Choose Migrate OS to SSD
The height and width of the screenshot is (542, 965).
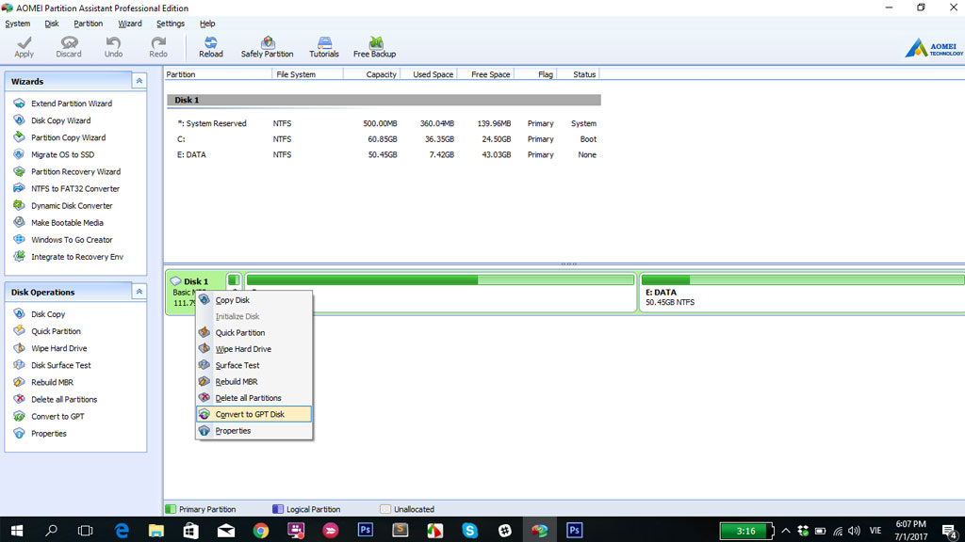click(62, 155)
